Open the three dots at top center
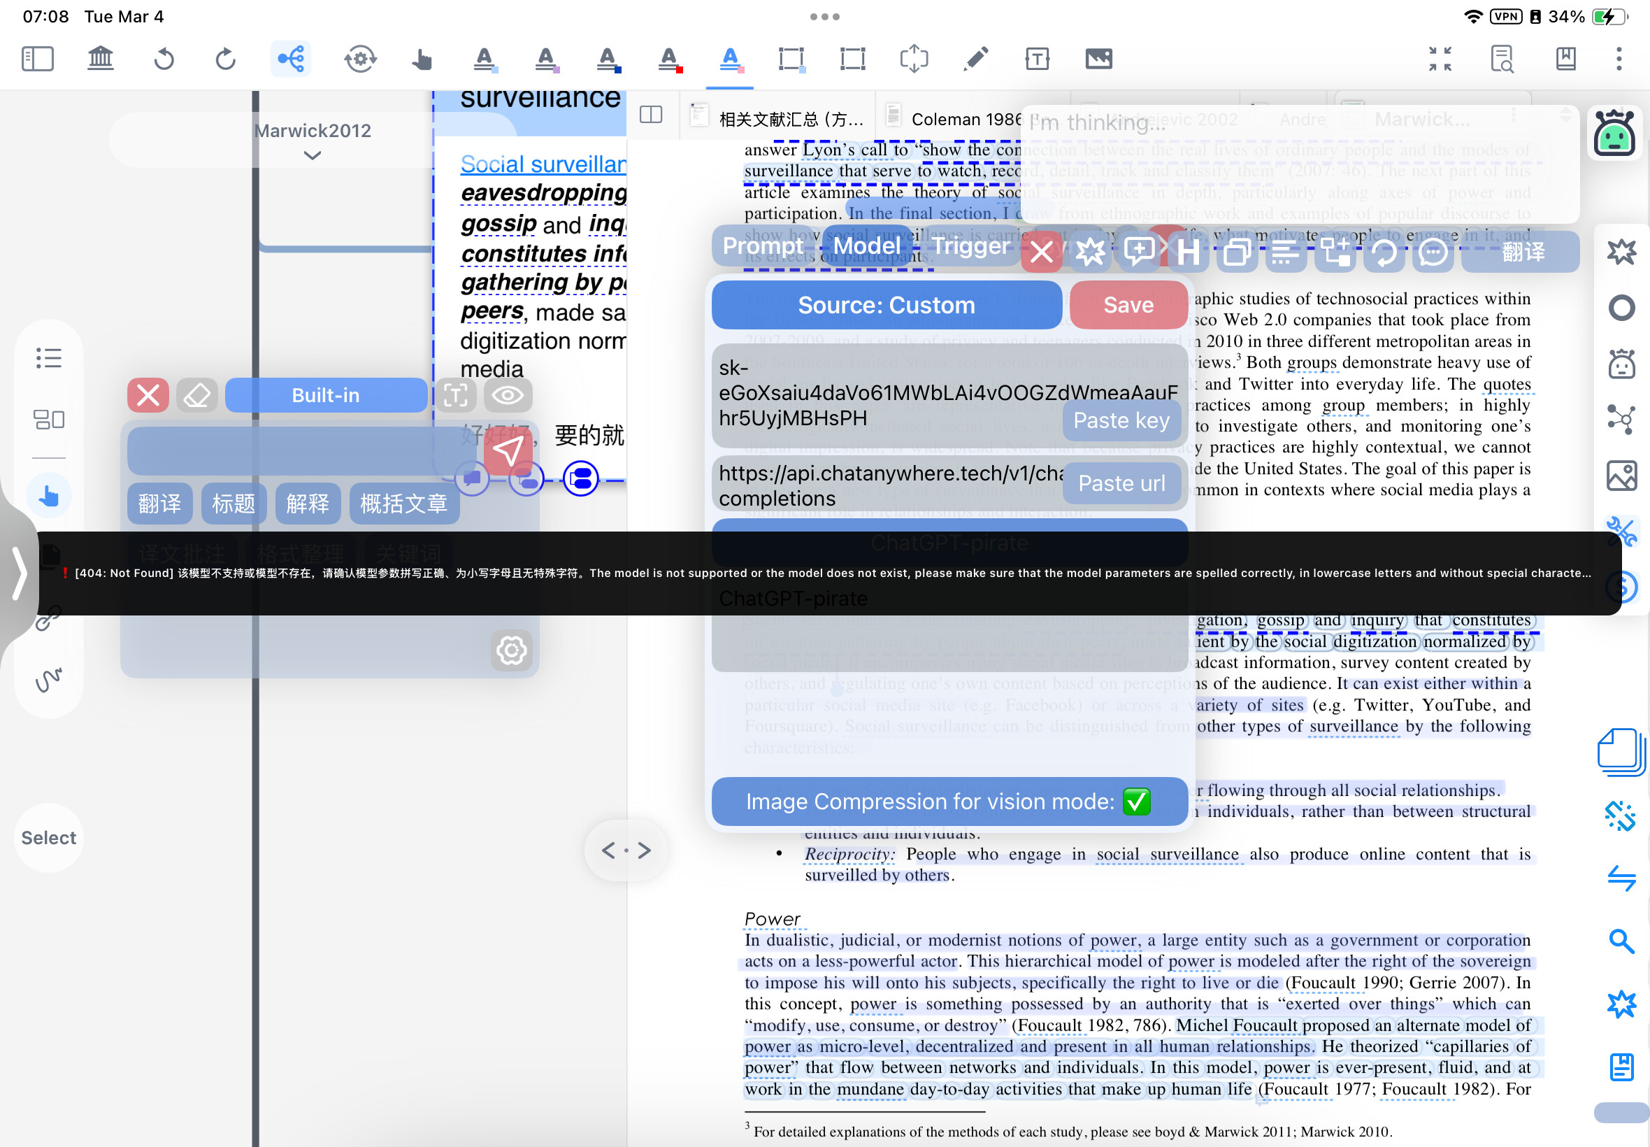The width and height of the screenshot is (1650, 1147). (824, 16)
